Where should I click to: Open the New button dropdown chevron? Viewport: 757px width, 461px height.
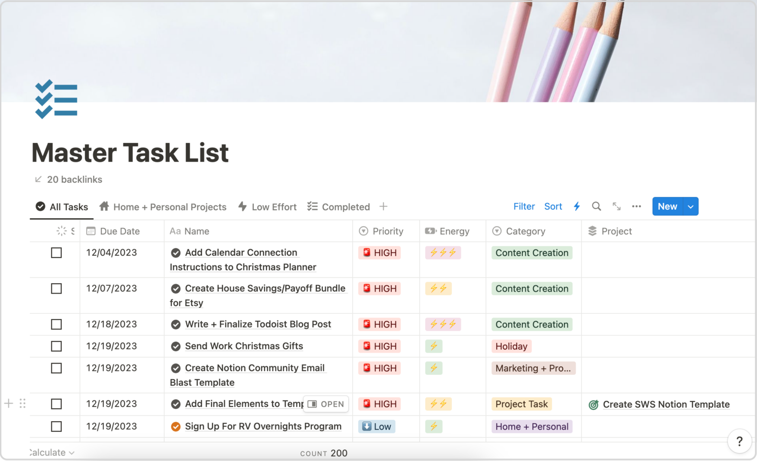(690, 206)
